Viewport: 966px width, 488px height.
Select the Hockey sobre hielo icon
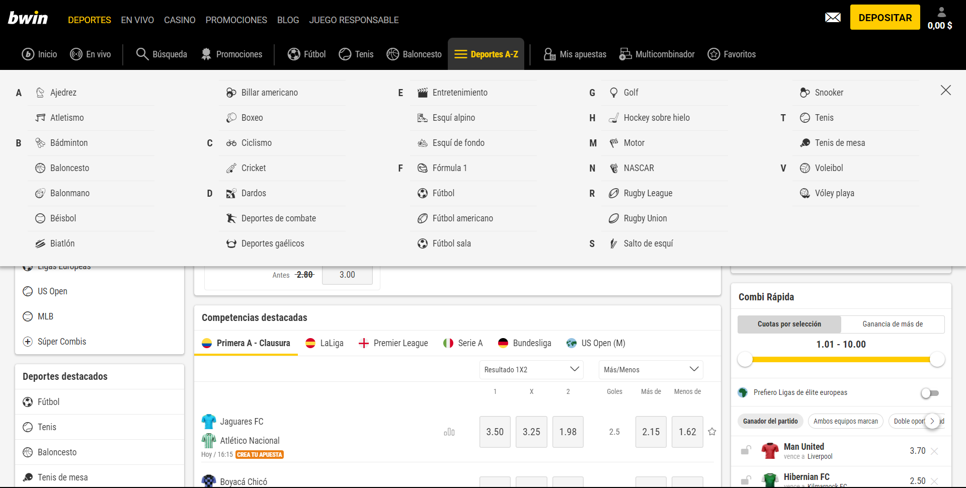point(614,118)
